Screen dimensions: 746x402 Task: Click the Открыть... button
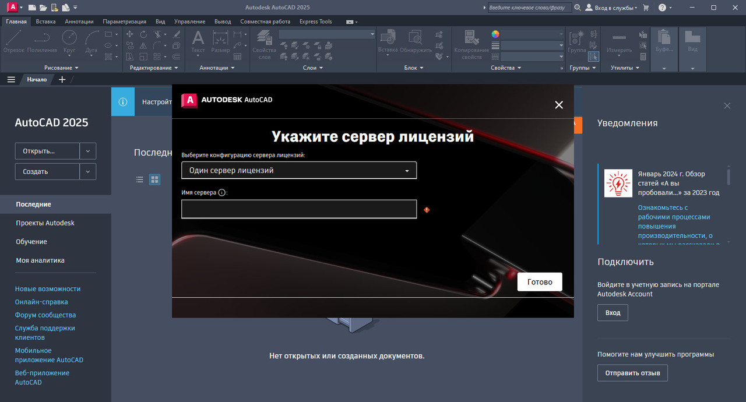(x=47, y=151)
